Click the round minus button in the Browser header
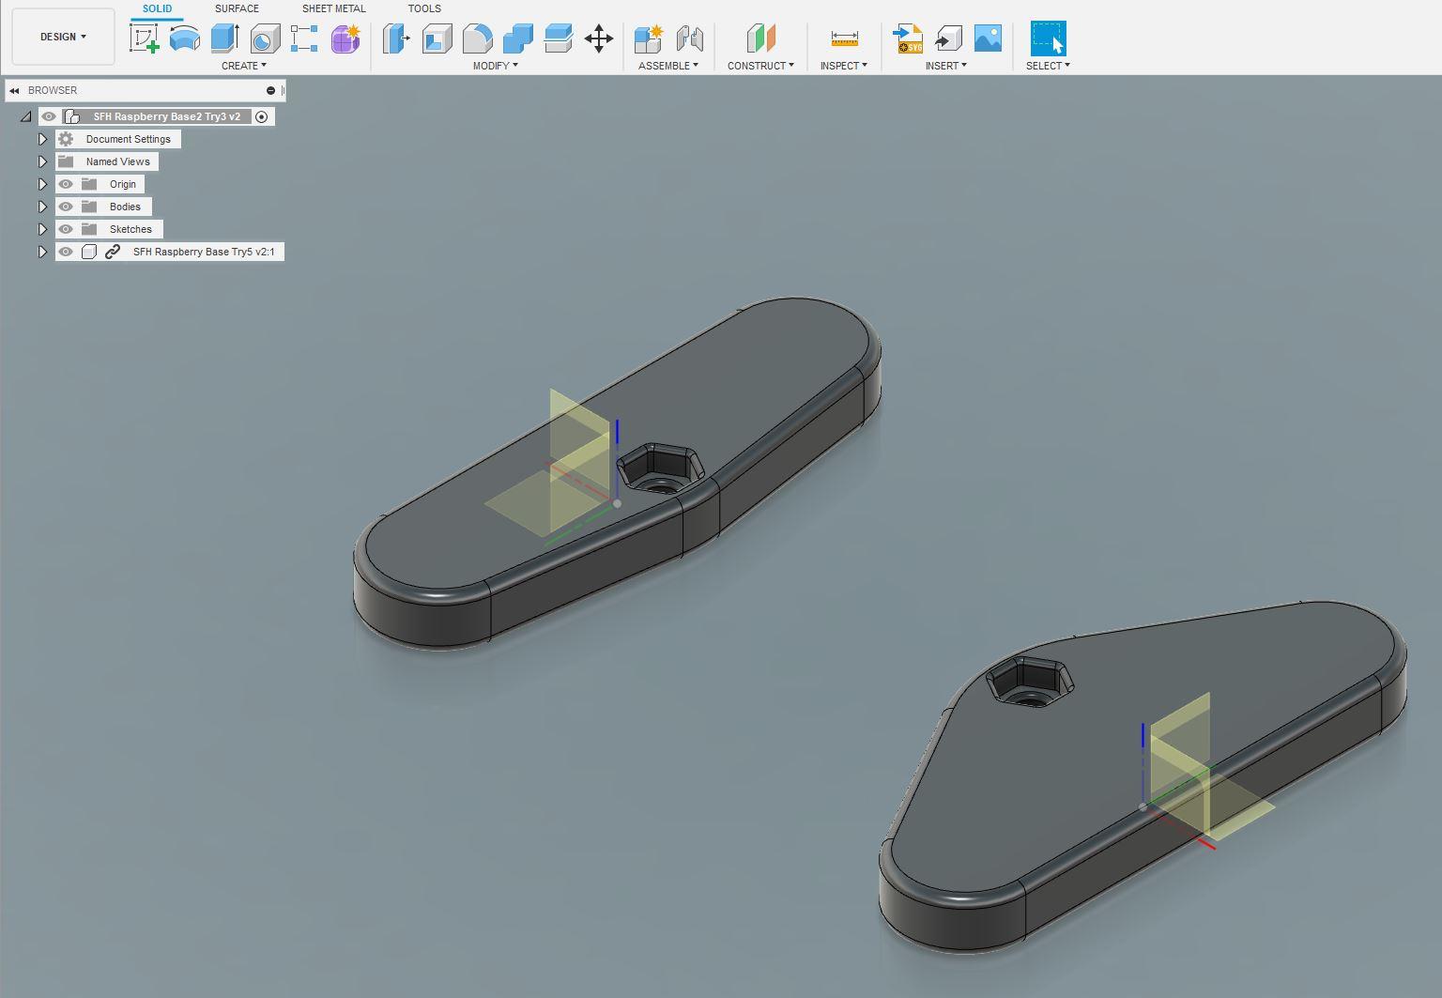1442x998 pixels. point(271,90)
